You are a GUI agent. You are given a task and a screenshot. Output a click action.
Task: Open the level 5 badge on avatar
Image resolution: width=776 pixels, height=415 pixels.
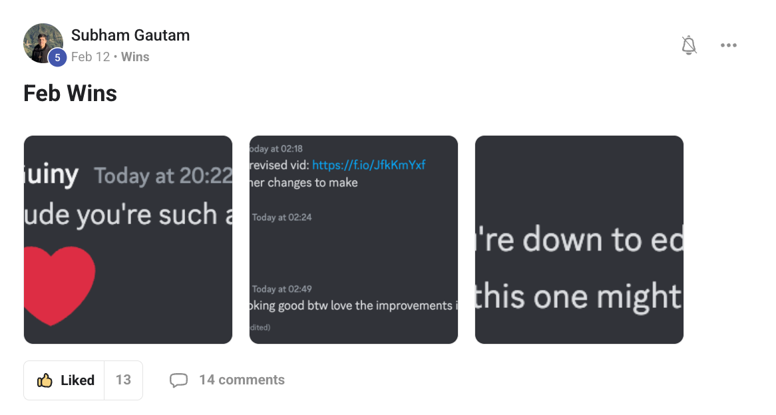coord(57,58)
